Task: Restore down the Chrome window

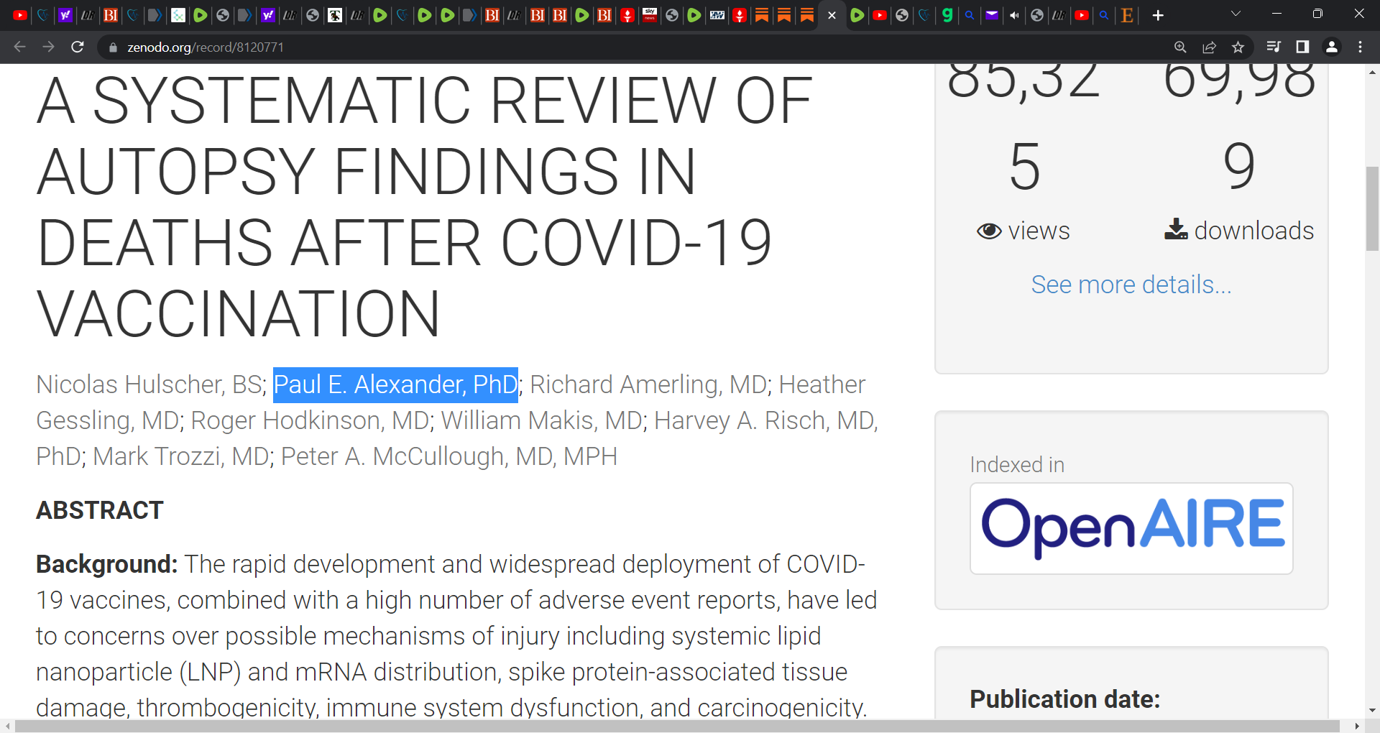Action: click(1317, 14)
